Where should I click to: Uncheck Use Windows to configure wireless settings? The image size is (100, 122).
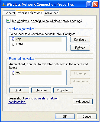[x=8, y=21]
